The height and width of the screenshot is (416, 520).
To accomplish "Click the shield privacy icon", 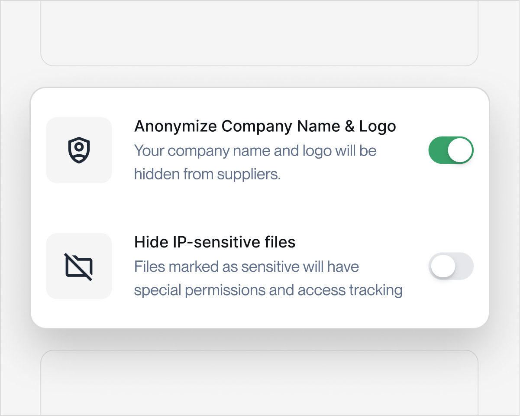I will [79, 150].
